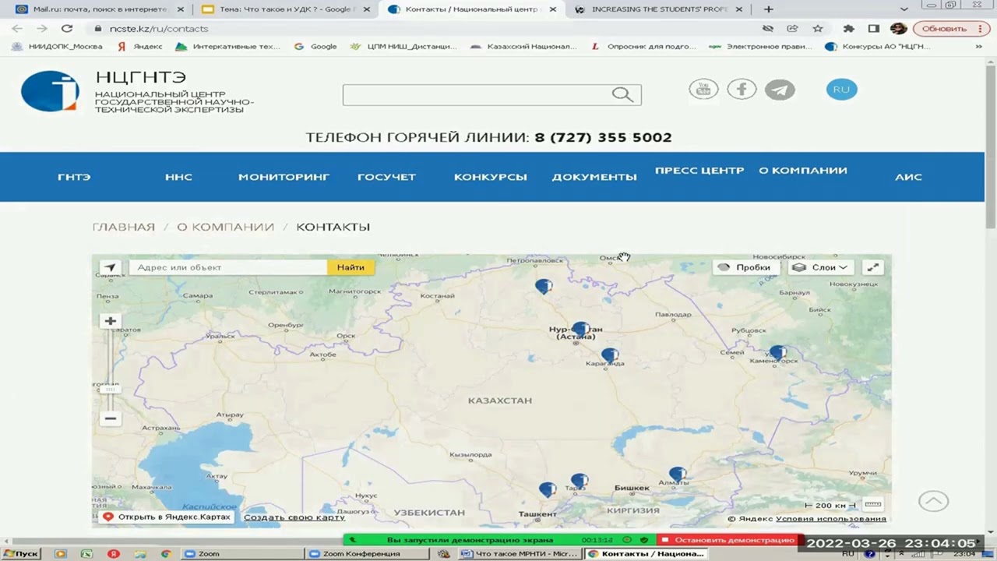Select the map marker north of Tashkent
Image resolution: width=997 pixels, height=561 pixels.
pyautogui.click(x=548, y=490)
